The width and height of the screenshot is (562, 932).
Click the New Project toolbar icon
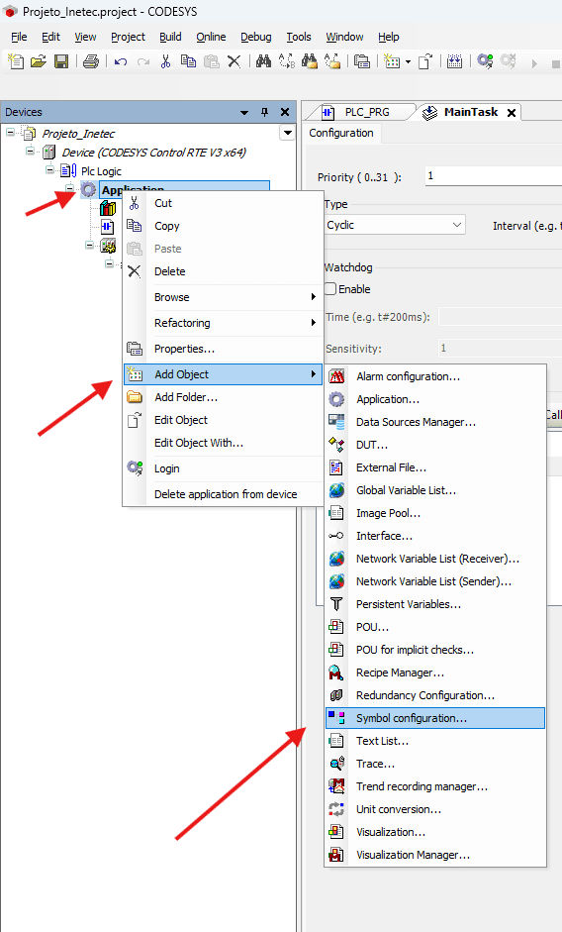tap(16, 61)
